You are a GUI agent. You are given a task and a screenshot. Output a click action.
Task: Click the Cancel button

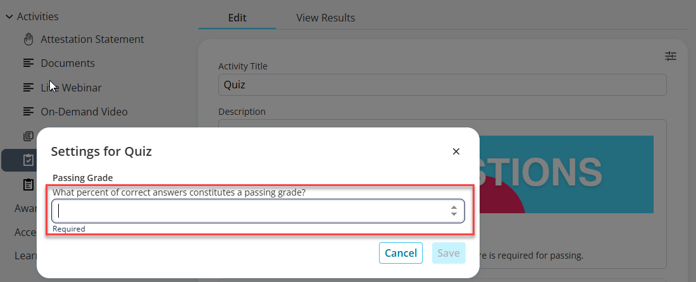[x=401, y=253]
